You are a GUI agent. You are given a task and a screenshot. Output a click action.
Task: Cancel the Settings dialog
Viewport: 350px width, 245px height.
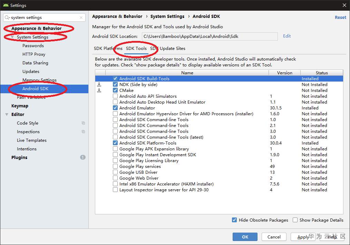tap(274, 237)
